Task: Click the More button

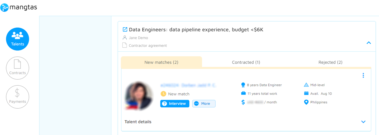Action: click(204, 104)
